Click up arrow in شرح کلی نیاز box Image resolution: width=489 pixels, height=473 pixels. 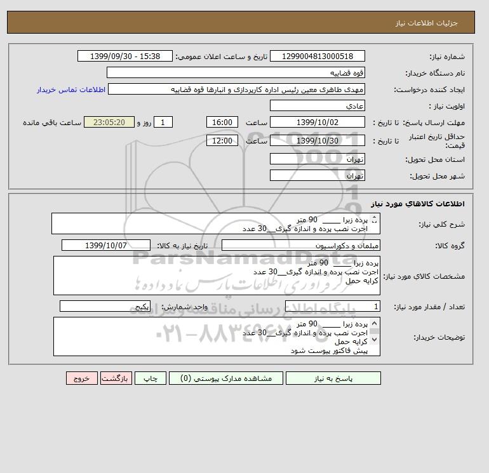(x=375, y=218)
